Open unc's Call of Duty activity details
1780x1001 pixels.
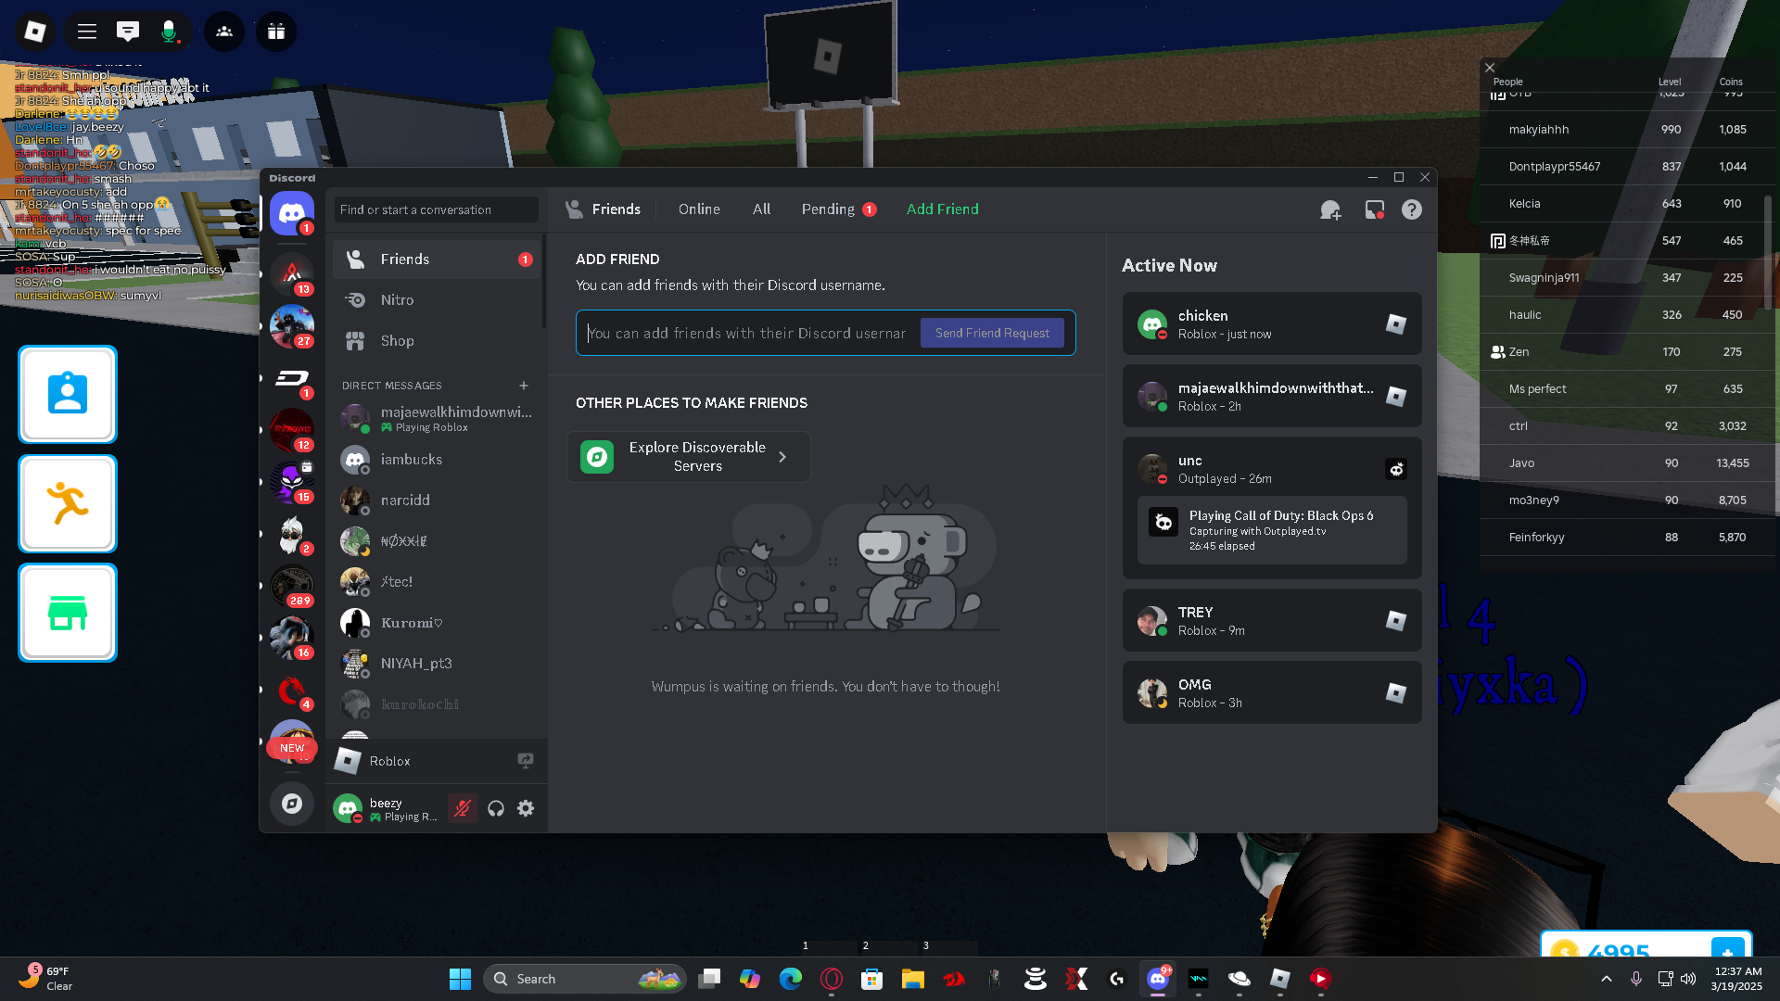[1272, 530]
